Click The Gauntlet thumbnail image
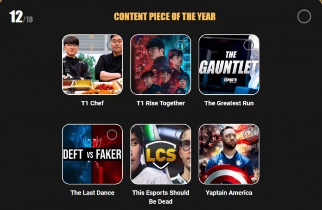This screenshot has width=322, height=210. [x=229, y=65]
